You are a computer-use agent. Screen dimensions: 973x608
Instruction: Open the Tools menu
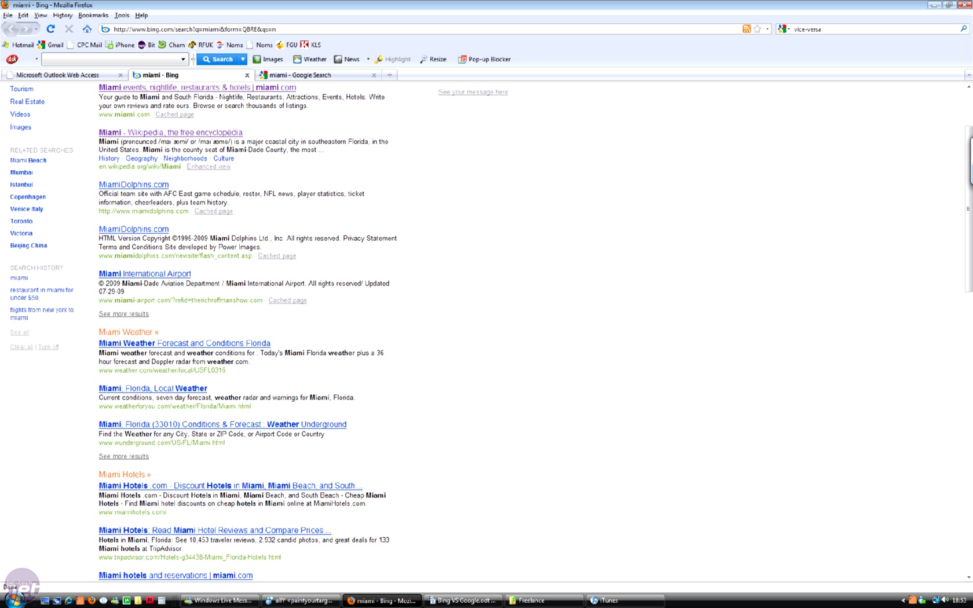pos(122,15)
